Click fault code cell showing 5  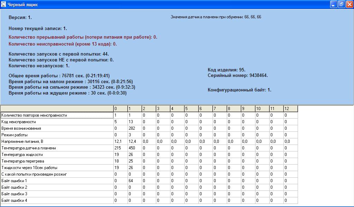click(x=121, y=122)
